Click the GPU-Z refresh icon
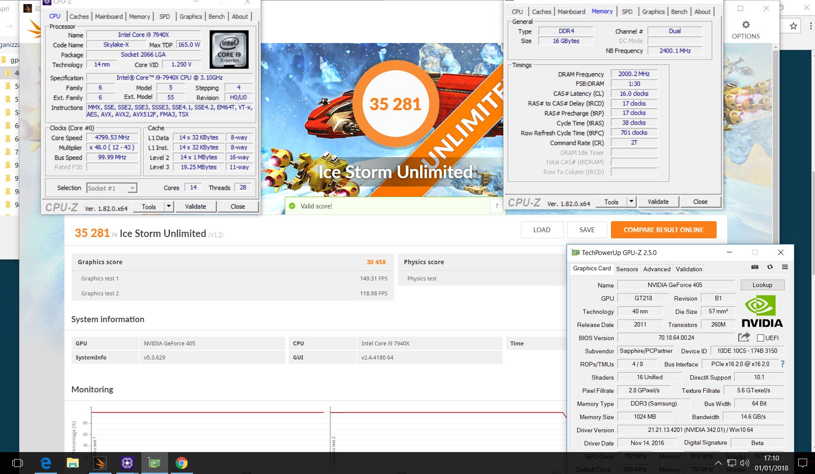 [x=770, y=267]
